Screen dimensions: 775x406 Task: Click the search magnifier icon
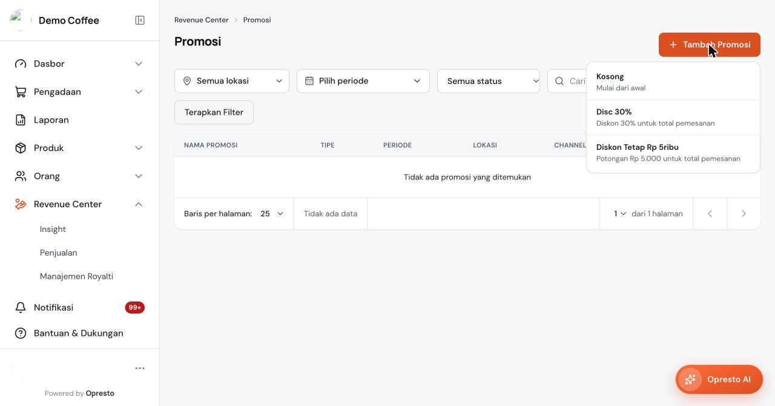[x=559, y=81]
